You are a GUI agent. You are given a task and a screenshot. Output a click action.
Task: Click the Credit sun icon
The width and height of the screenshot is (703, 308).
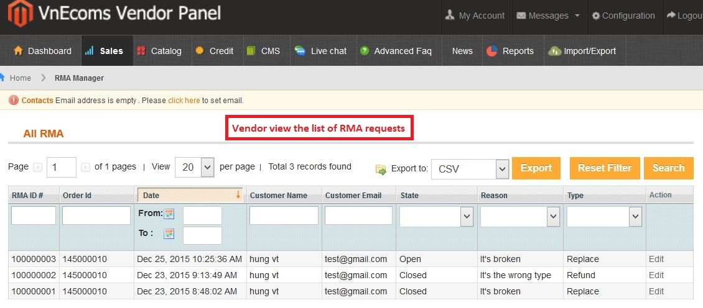point(200,50)
